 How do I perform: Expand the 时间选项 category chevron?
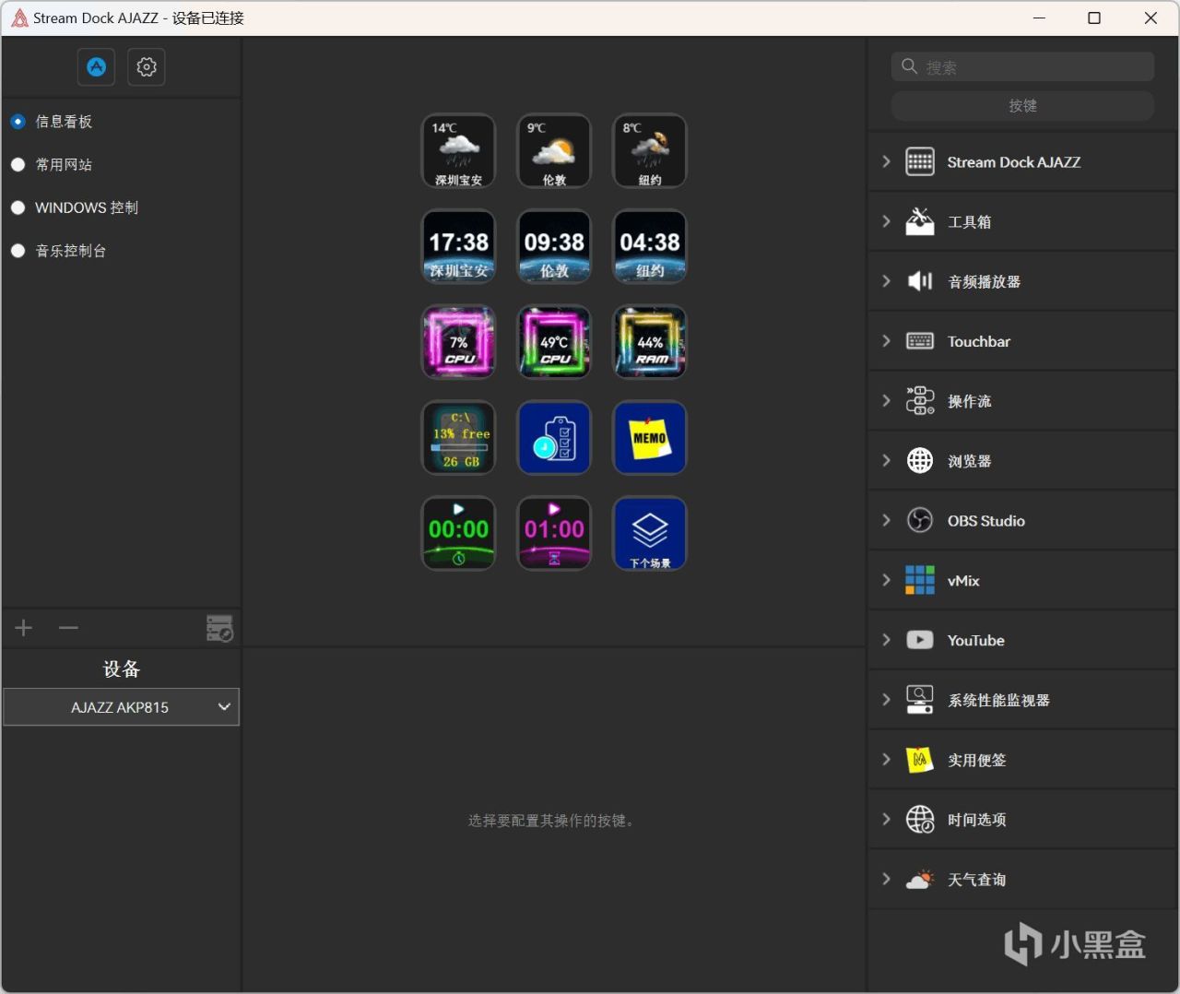pyautogui.click(x=886, y=819)
